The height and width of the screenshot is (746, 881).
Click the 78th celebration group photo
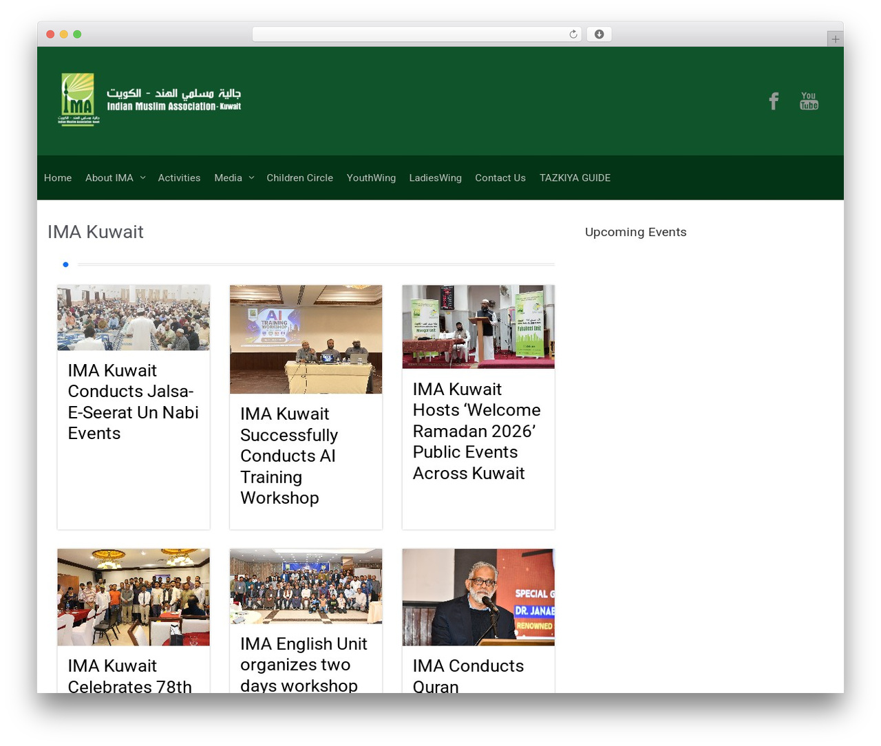coord(134,597)
